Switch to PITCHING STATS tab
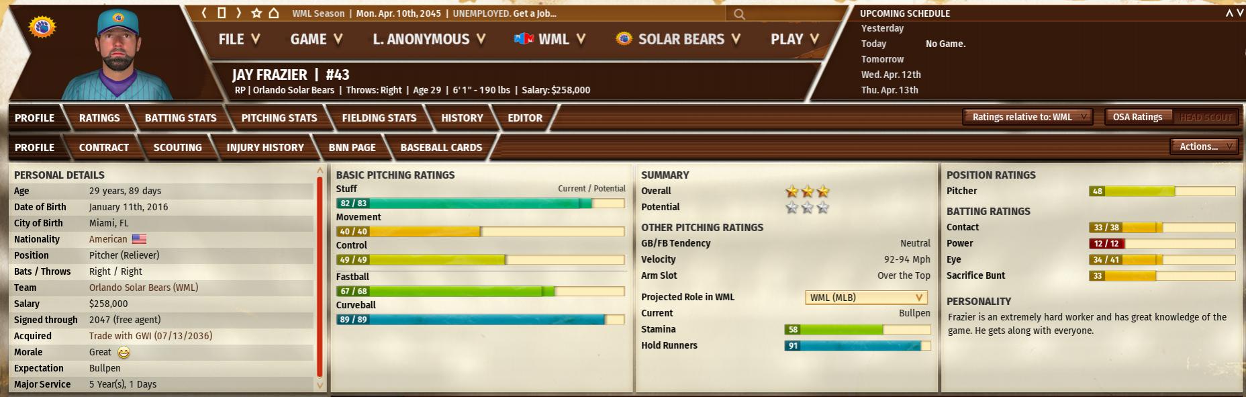This screenshot has width=1246, height=397. click(x=279, y=118)
